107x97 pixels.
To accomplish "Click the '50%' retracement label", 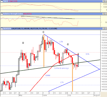I will 87,54.
